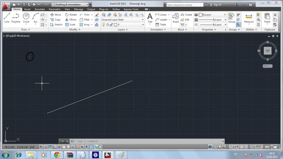Toggle Ortho Mode in status bar
This screenshot has width=283, height=159.
click(x=55, y=147)
